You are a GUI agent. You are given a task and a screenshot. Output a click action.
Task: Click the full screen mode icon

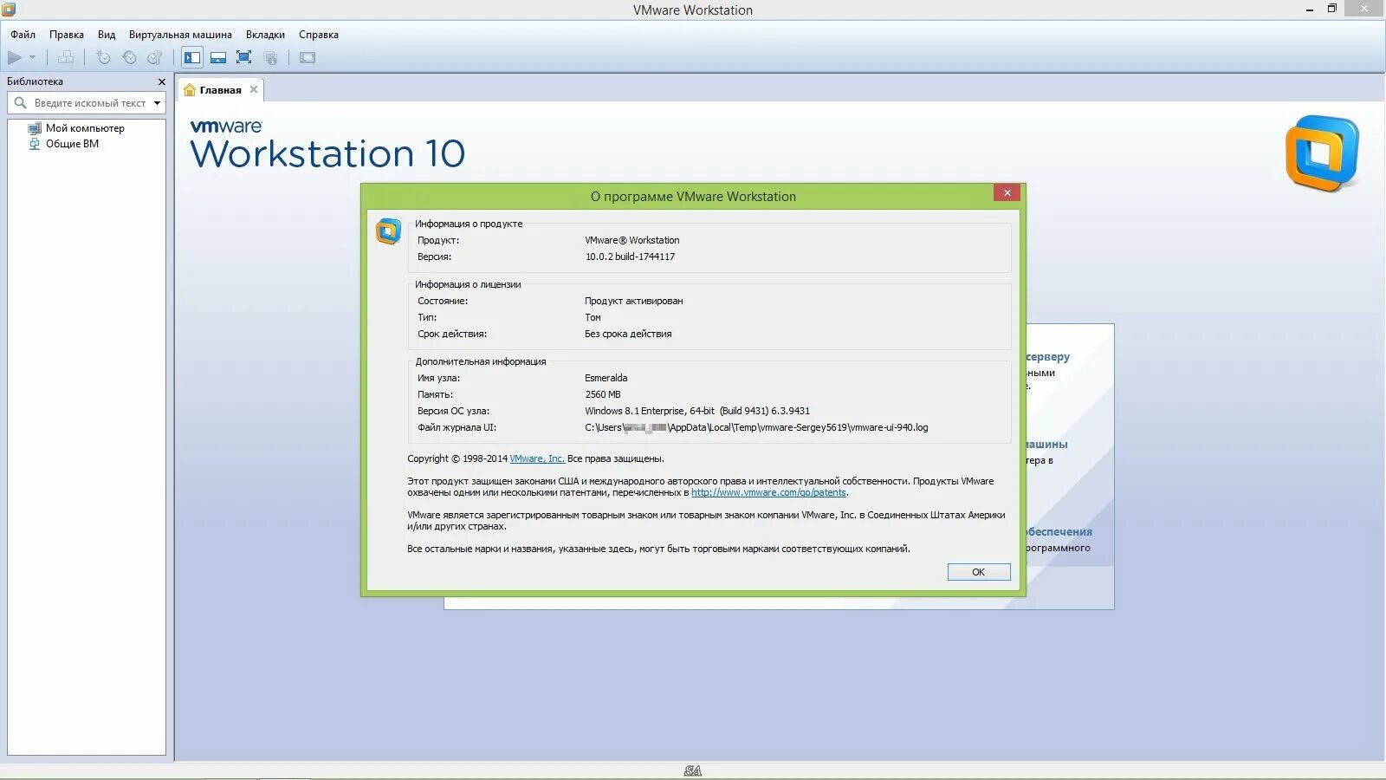coord(244,58)
